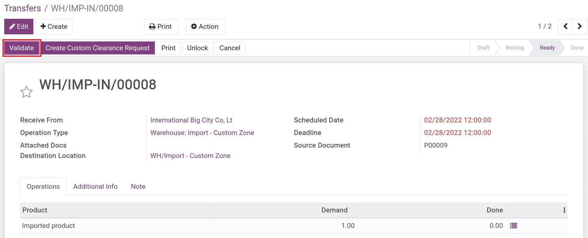Click the Edit pencil button
Image resolution: width=588 pixels, height=238 pixels.
[19, 27]
